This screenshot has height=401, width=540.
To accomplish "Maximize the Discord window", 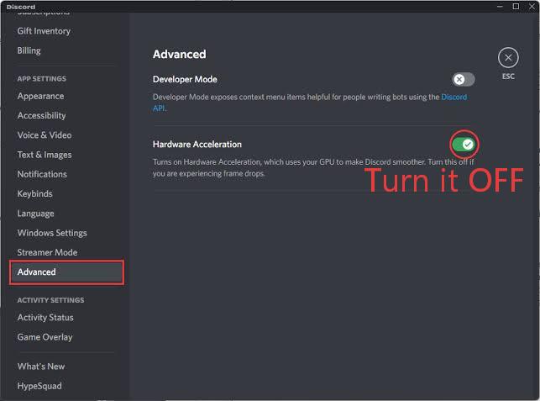I will [516, 7].
